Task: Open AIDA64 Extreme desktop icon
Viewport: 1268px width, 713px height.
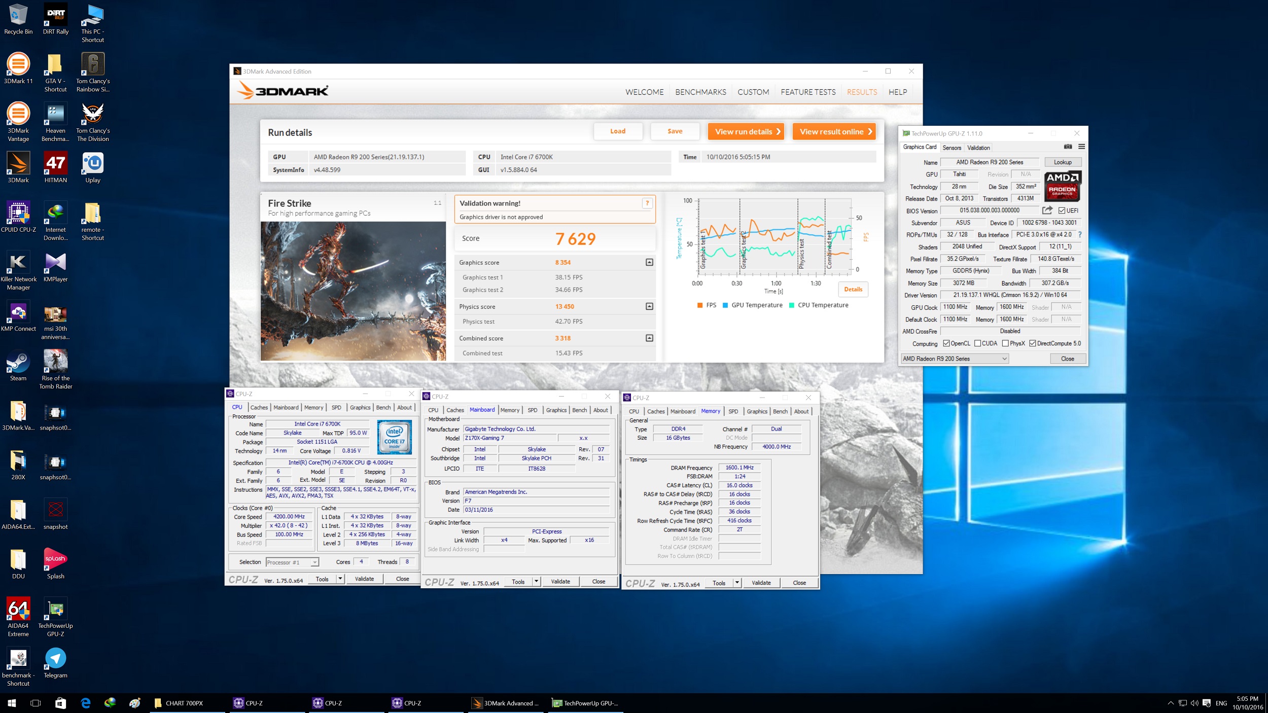Action: point(18,617)
